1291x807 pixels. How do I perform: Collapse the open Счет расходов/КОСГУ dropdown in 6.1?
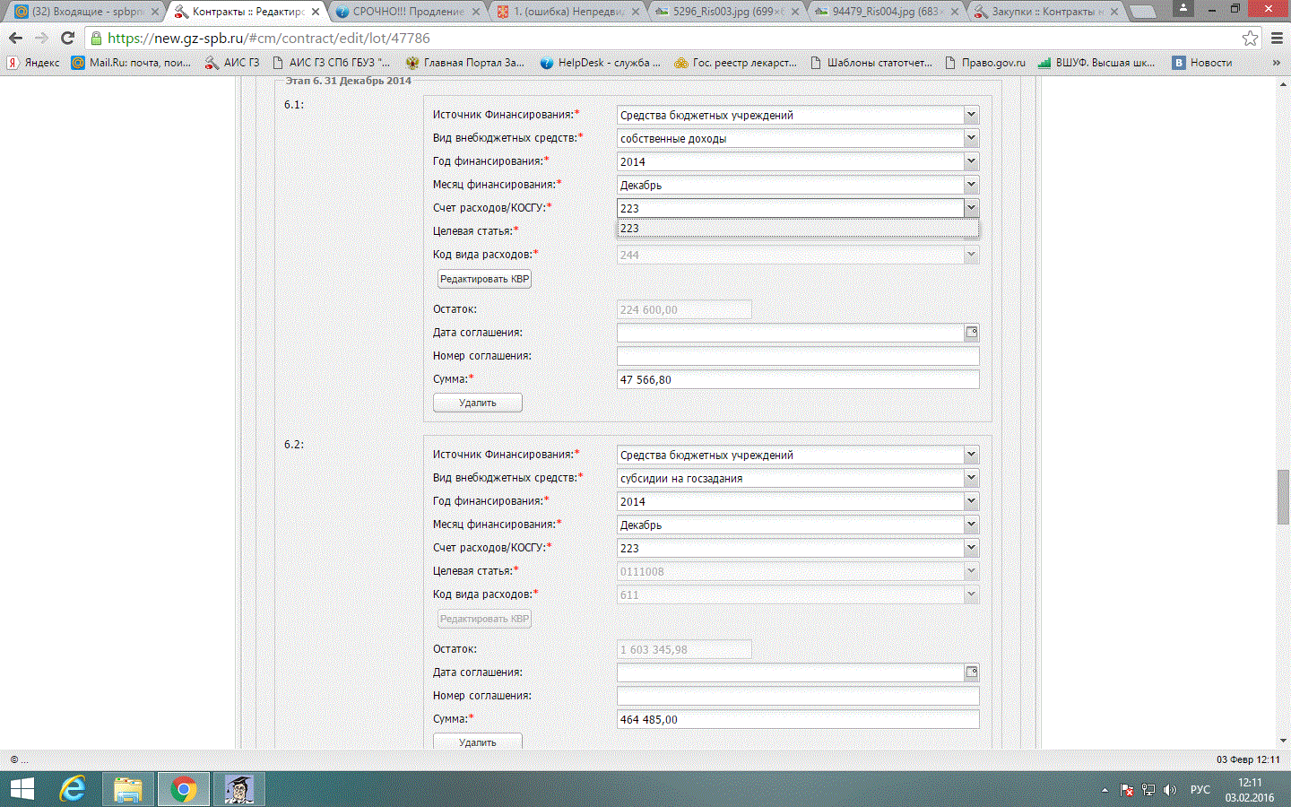(971, 208)
